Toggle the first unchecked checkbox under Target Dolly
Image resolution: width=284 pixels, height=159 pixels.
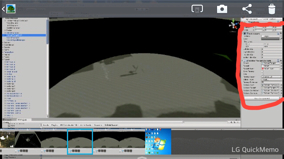pyautogui.click(x=262, y=71)
